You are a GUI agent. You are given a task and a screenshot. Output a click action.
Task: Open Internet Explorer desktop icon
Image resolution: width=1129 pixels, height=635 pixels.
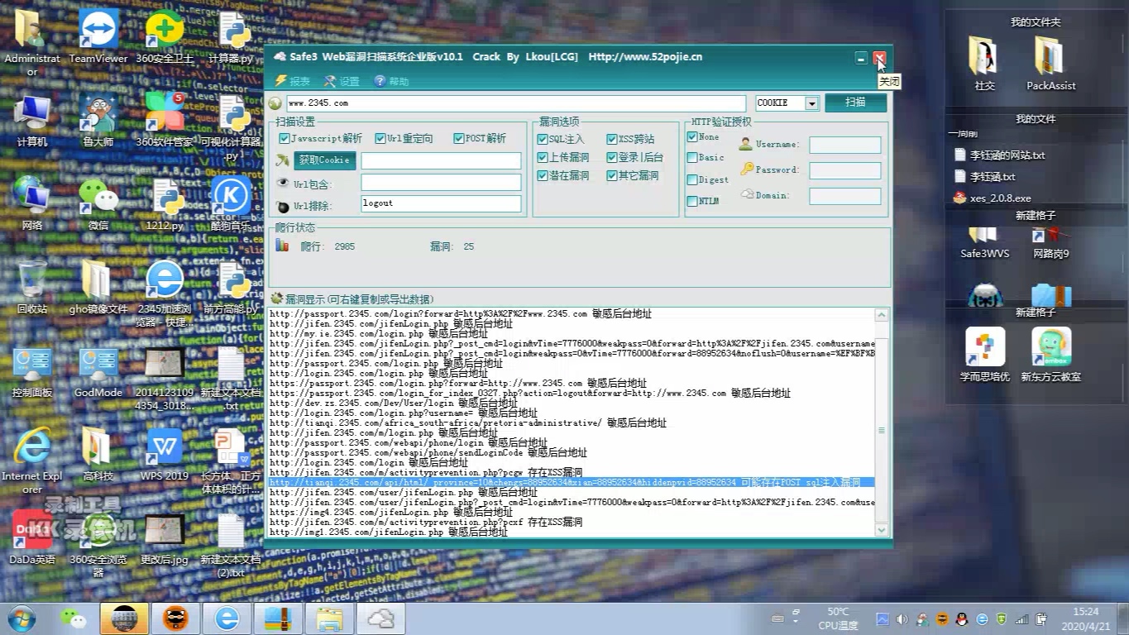point(32,460)
